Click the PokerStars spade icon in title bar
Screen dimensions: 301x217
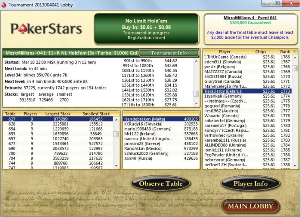coord(4,5)
